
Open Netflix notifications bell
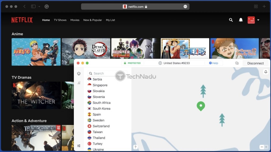[x=241, y=20]
